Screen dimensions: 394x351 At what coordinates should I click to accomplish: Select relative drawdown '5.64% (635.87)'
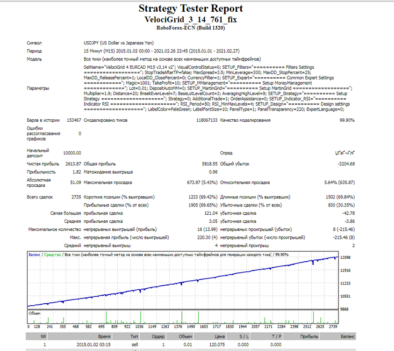click(x=339, y=183)
